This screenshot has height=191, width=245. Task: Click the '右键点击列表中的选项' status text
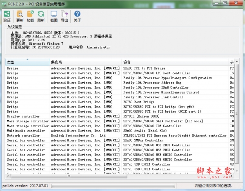click(213, 186)
